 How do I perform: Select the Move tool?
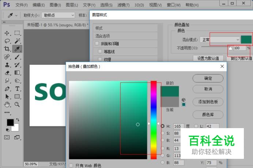(7, 33)
